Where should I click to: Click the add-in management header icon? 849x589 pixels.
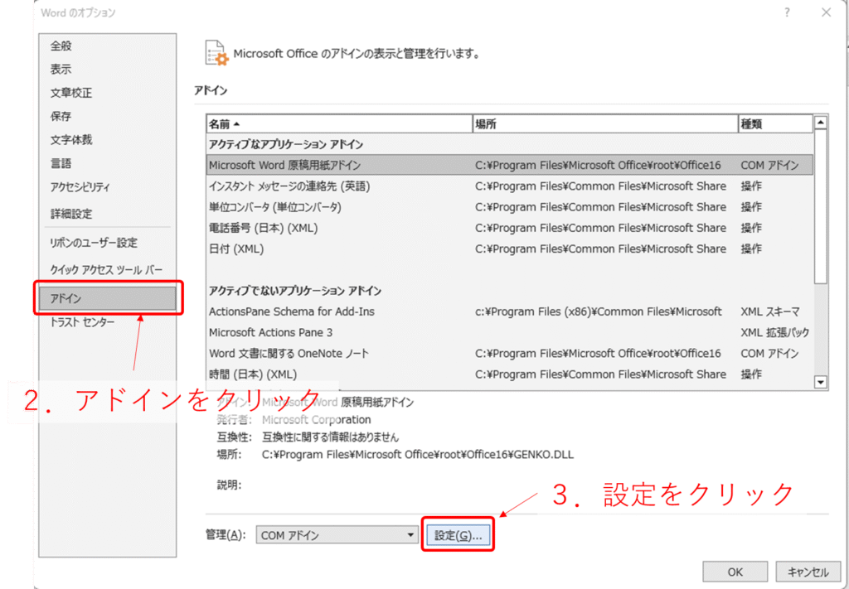217,54
